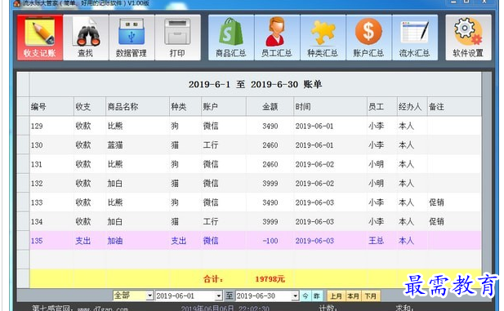
Task: Click the 下月 next month button
Action: click(x=370, y=296)
